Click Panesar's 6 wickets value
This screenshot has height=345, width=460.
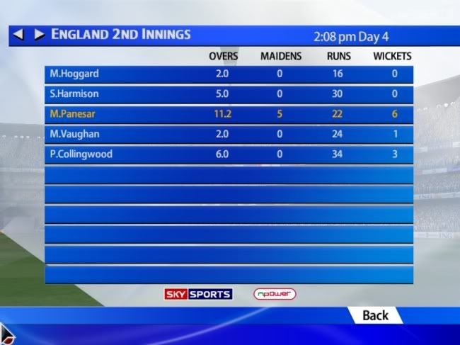(x=395, y=113)
